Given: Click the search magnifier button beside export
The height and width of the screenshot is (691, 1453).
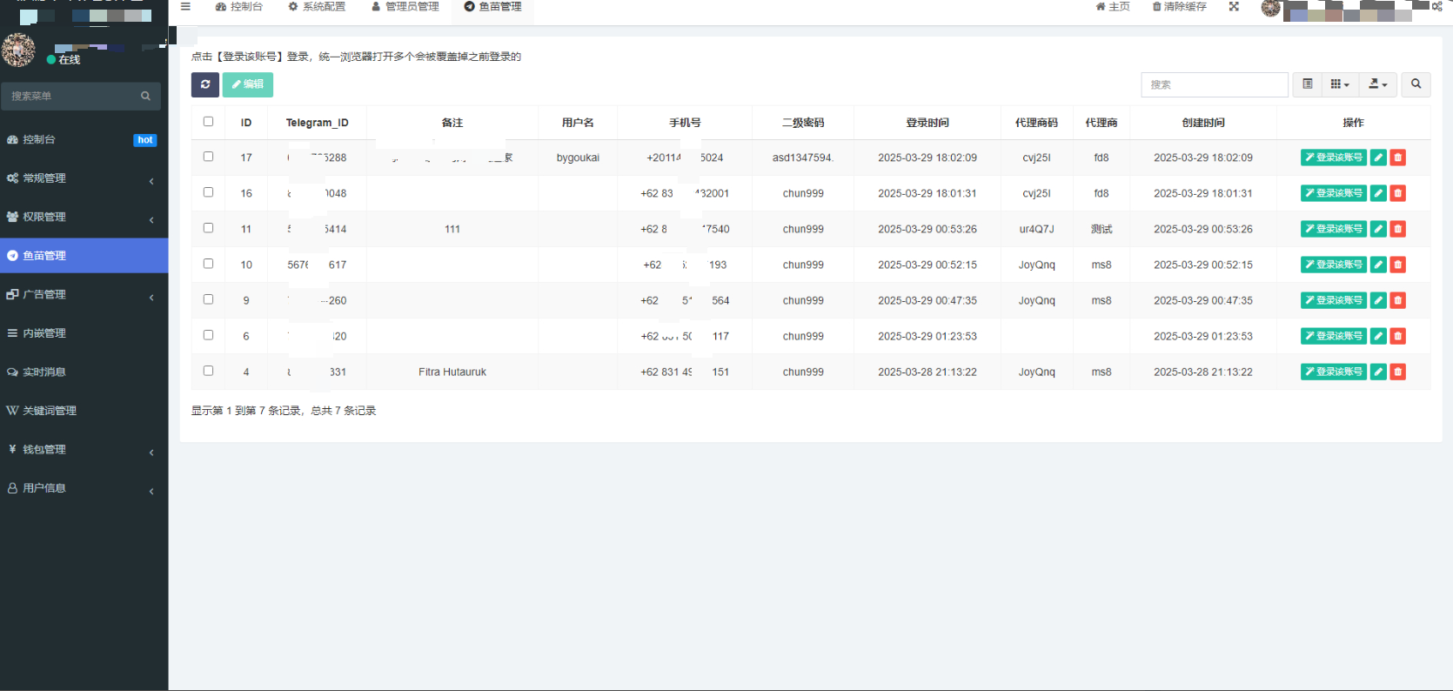Looking at the screenshot, I should 1416,84.
